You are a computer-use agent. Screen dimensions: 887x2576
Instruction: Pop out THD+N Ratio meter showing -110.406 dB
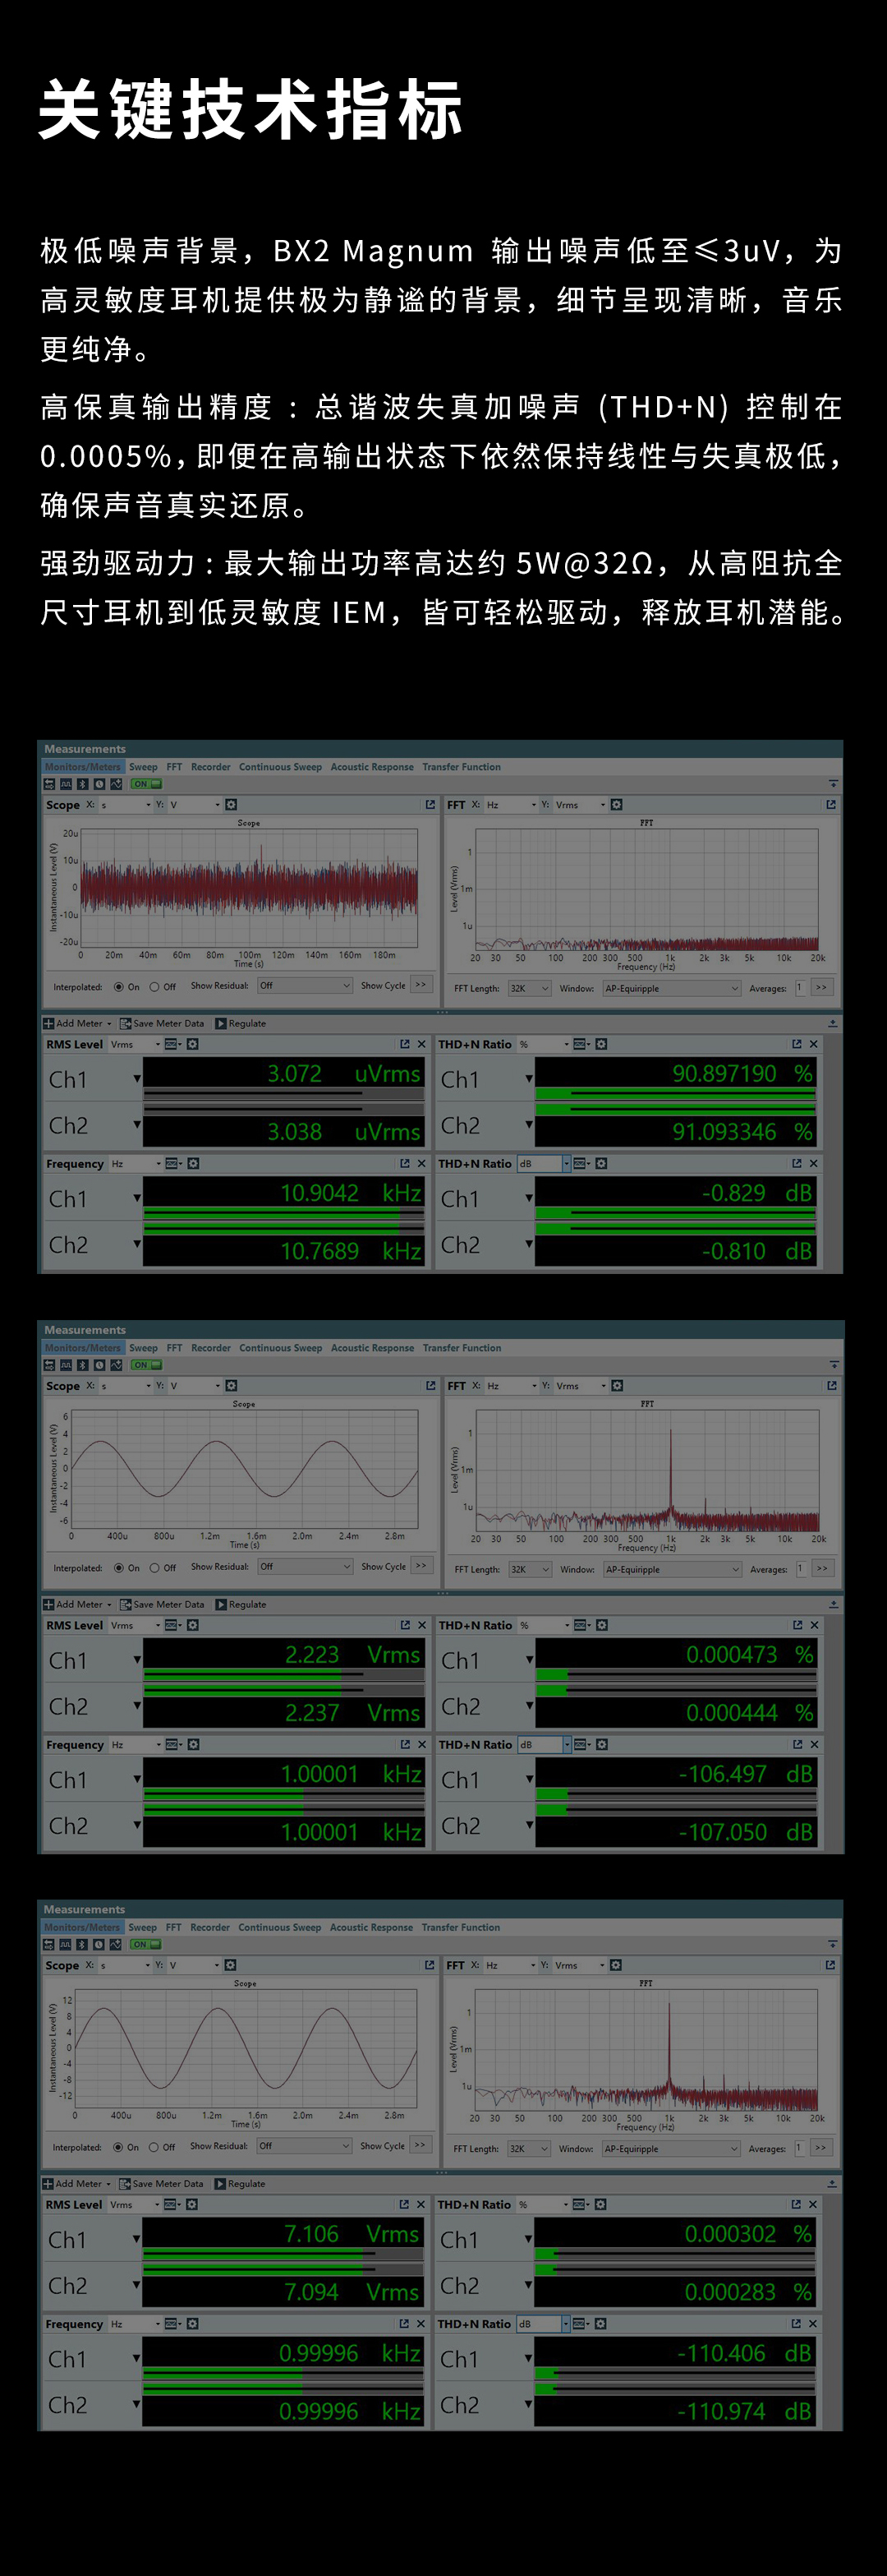pos(795,2323)
